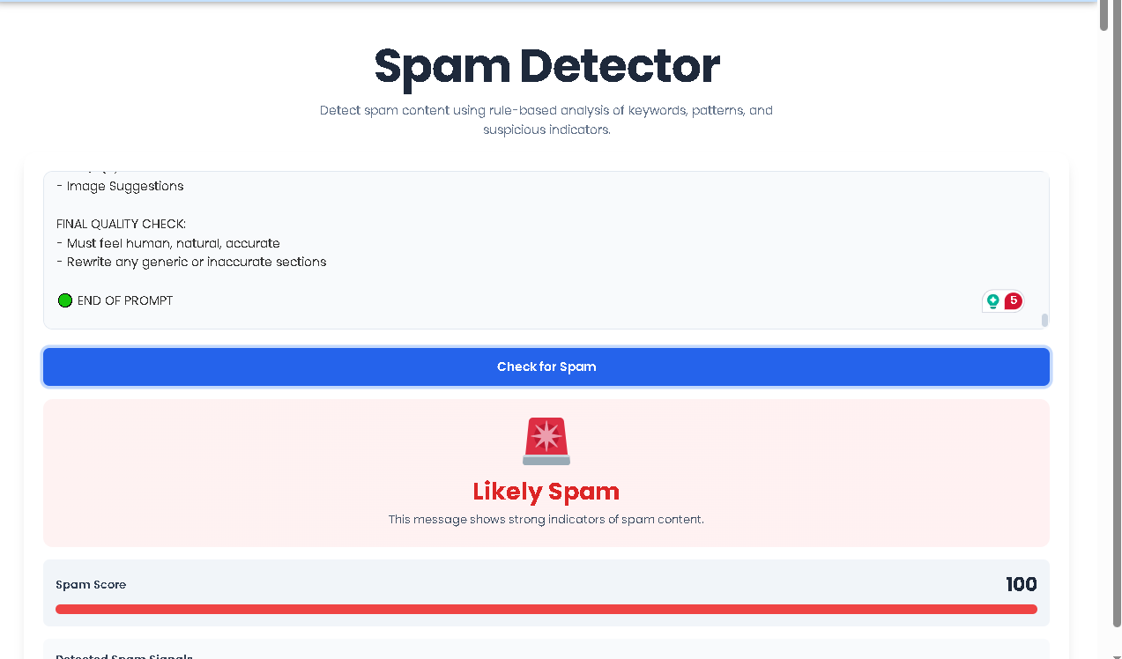Select the END OF PROMPT label
This screenshot has height=659, width=1122.
pos(124,300)
